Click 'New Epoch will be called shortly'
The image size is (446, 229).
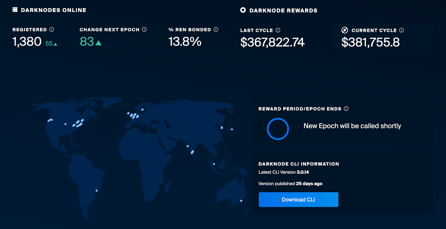pyautogui.click(x=352, y=126)
